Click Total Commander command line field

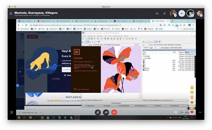click(x=158, y=103)
